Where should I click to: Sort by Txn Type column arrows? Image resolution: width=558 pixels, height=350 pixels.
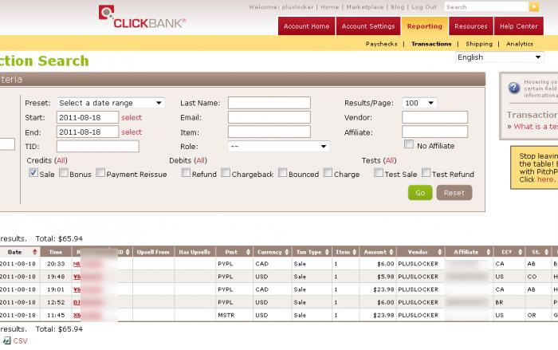[x=327, y=252]
